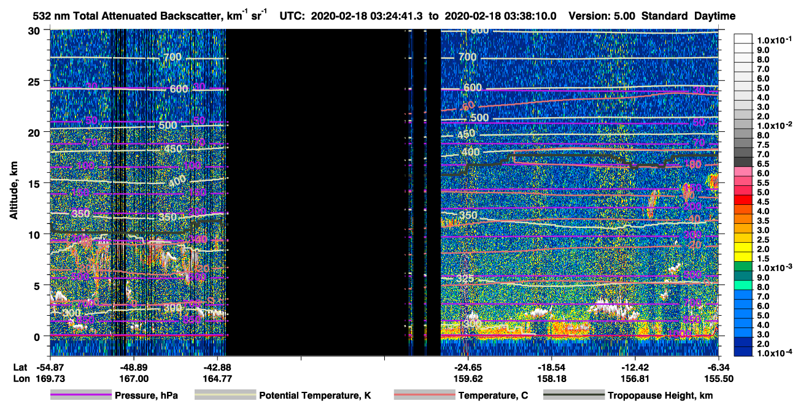Click longitude value '158.18'

(x=552, y=378)
